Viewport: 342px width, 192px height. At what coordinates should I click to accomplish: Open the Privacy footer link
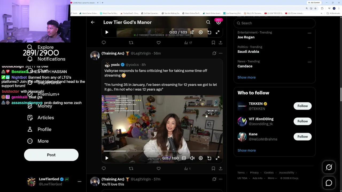point(254,173)
